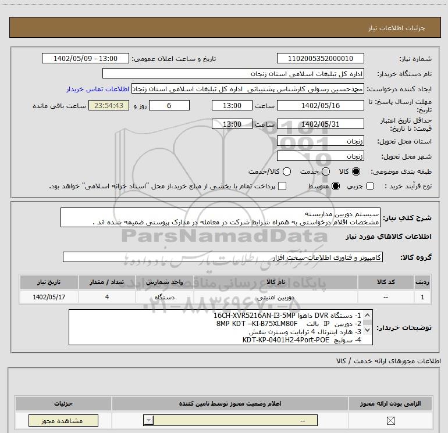The height and width of the screenshot is (433, 448).
Task: Click the تاریخ نیاز column header
Action: coord(49,282)
